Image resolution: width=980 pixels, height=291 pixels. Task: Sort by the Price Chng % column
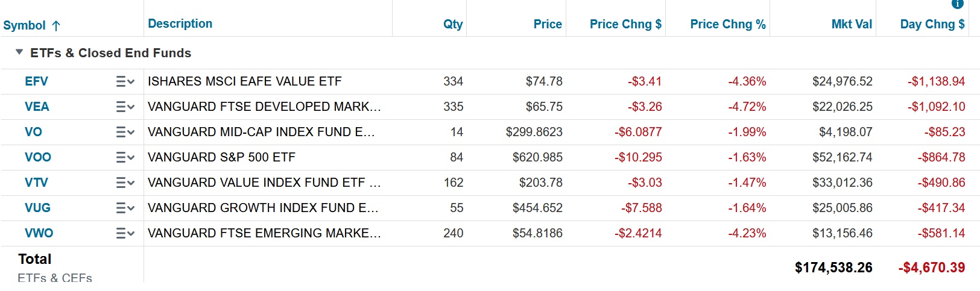point(728,24)
